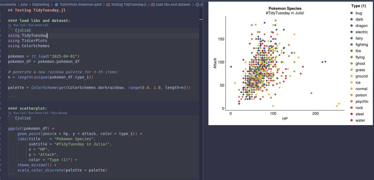The image size is (374, 180).
Task: Click the tt_load("2025-04-01") code line
Action: point(44,56)
